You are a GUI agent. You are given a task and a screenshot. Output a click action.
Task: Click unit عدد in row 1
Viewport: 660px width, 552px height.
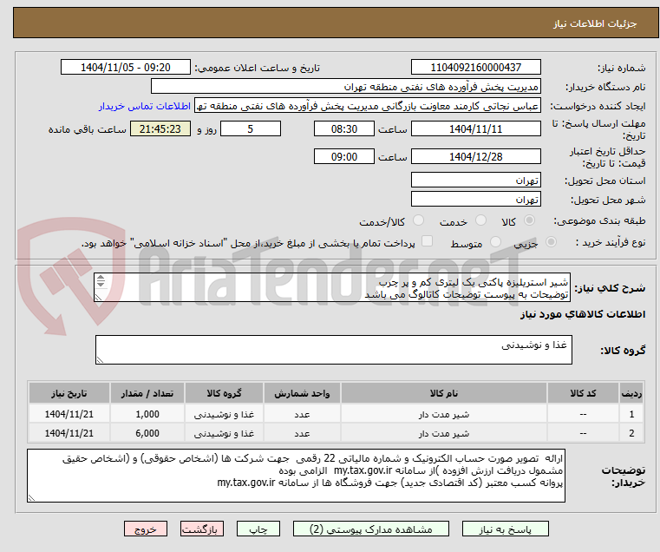click(x=302, y=415)
